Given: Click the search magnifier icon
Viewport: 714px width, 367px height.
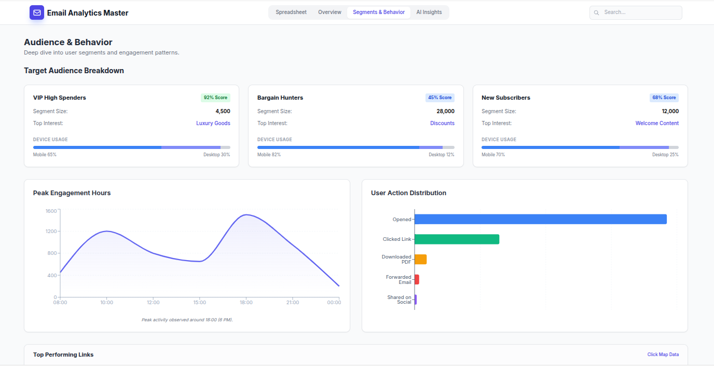Looking at the screenshot, I should pyautogui.click(x=597, y=12).
